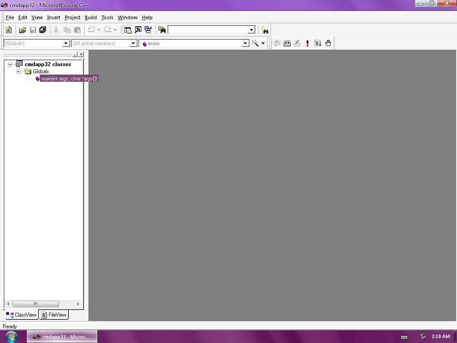The width and height of the screenshot is (457, 343).
Task: Minimize the Visual C++ window
Action: (420, 3)
